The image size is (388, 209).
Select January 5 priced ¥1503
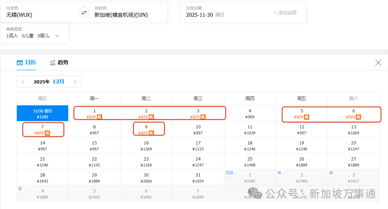94,194
